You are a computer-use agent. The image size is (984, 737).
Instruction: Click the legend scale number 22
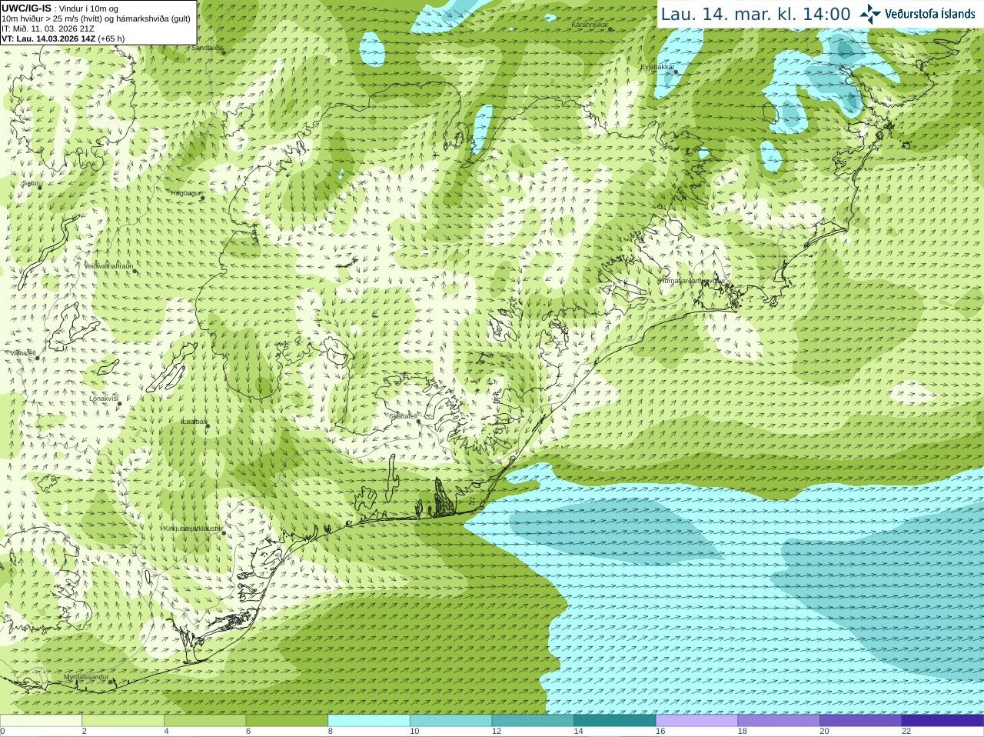click(906, 732)
